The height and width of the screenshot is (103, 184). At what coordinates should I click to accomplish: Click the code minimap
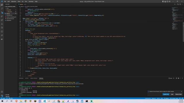point(177,18)
